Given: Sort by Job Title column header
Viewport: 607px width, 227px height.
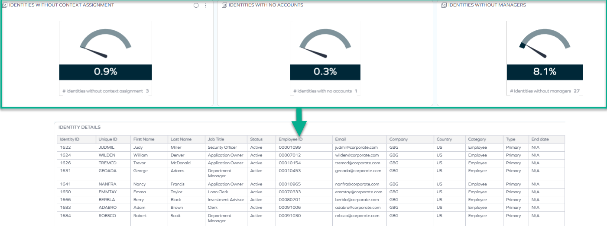Looking at the screenshot, I should [x=226, y=139].
